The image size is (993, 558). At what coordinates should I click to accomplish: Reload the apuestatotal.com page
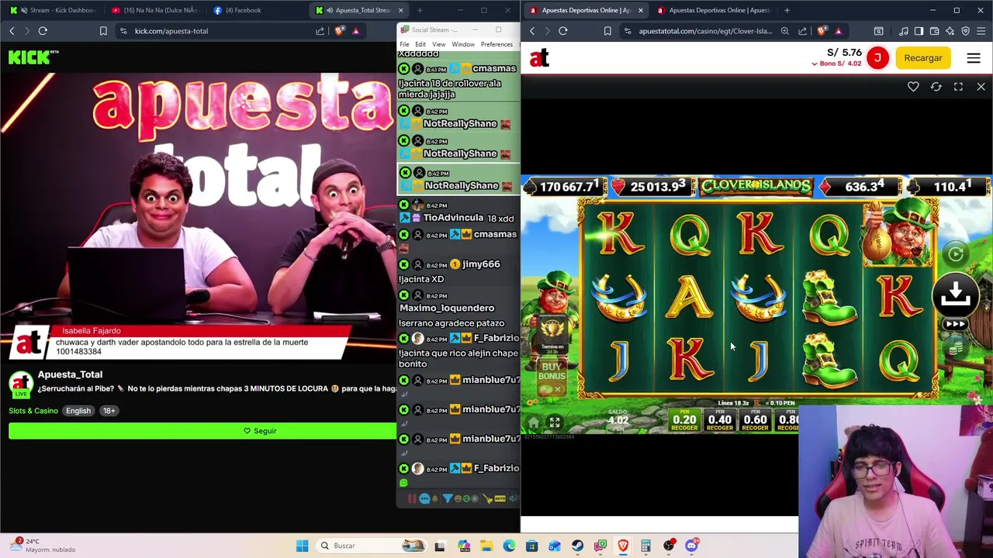pyautogui.click(x=563, y=31)
